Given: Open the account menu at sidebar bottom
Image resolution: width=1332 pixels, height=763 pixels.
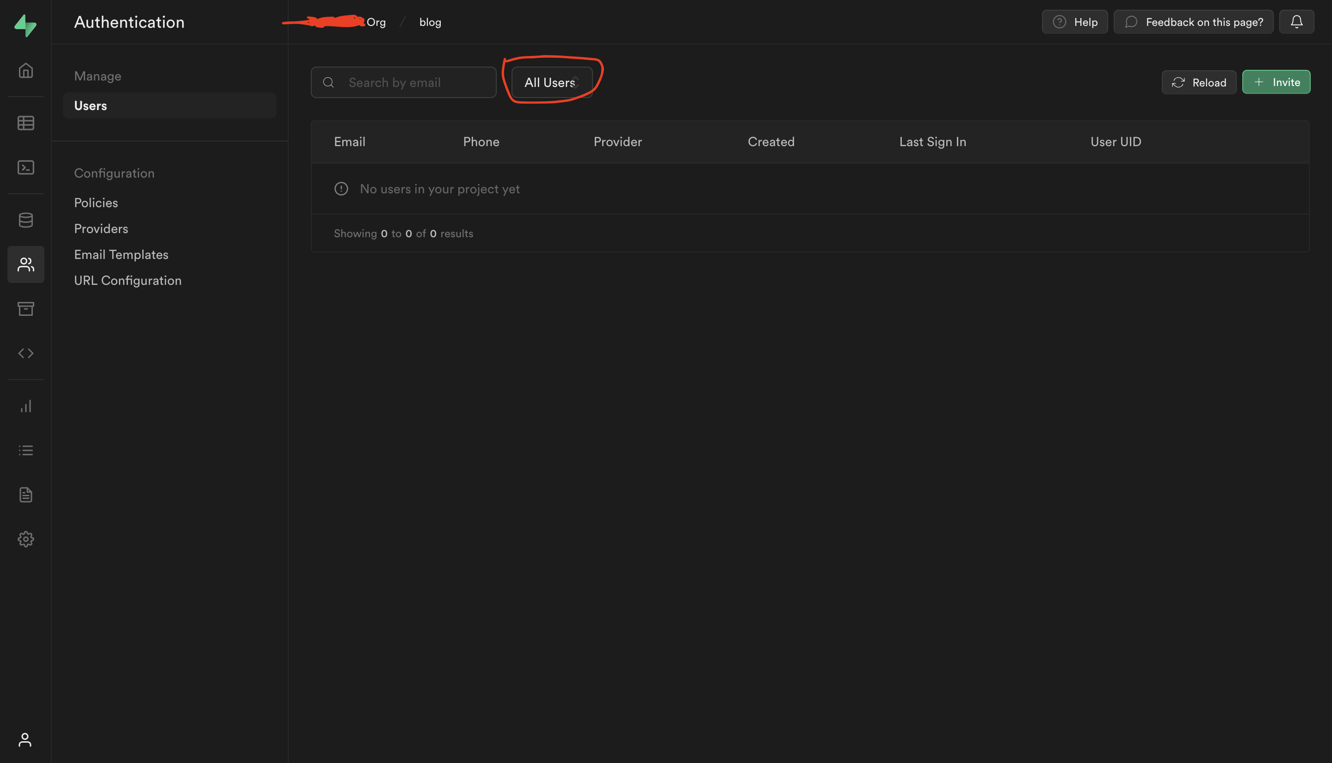Looking at the screenshot, I should 26,740.
